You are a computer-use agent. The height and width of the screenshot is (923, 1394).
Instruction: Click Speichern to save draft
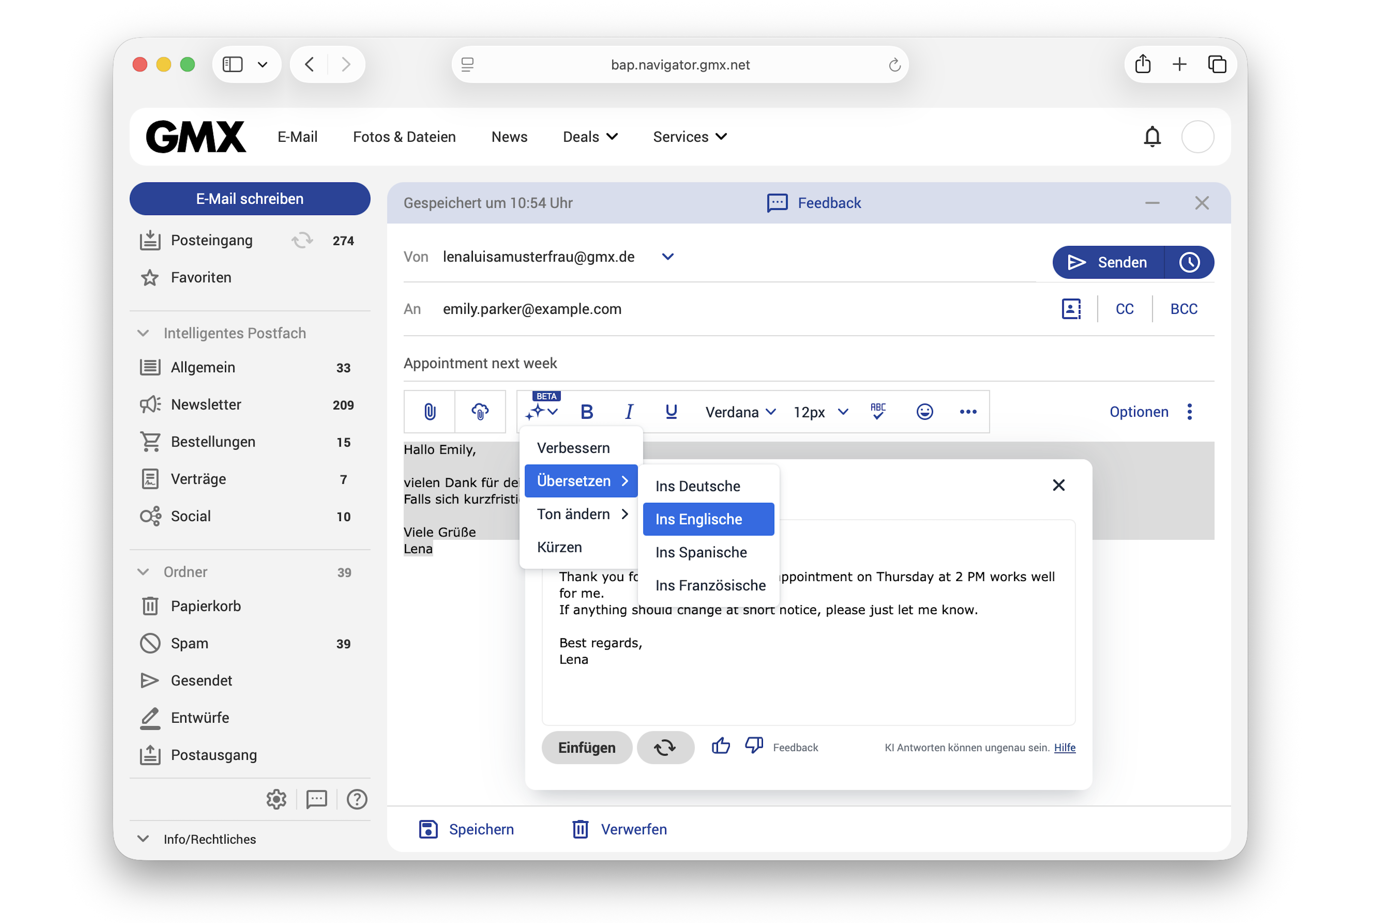coord(466,829)
